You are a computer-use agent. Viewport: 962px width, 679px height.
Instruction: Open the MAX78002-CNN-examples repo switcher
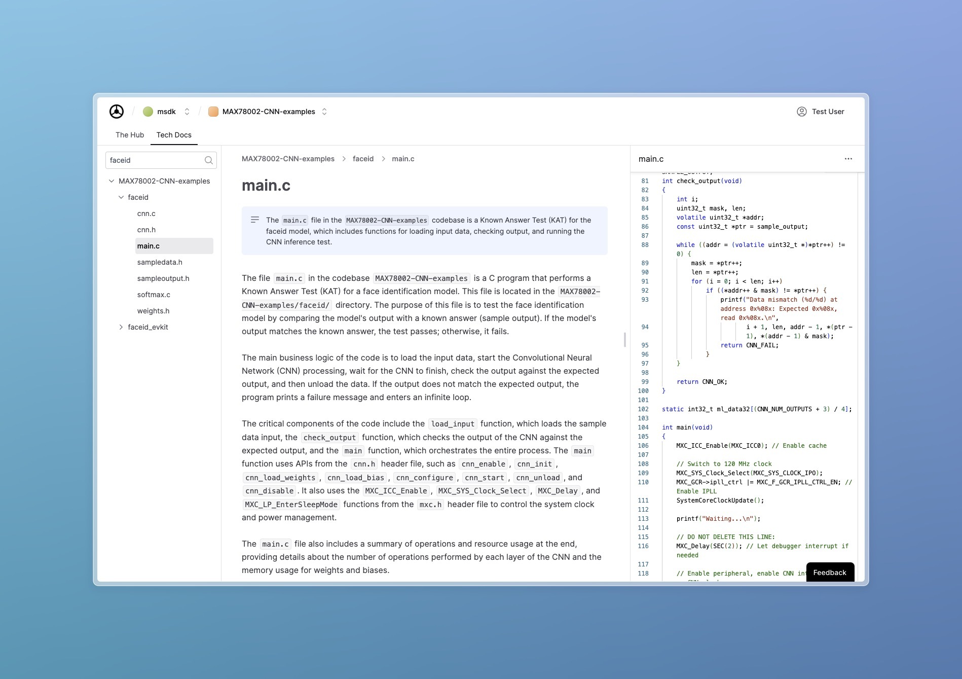click(324, 112)
